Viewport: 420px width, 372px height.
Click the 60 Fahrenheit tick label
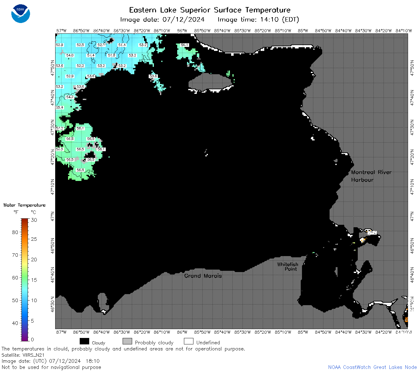point(15,278)
